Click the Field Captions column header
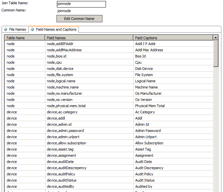 pyautogui.click(x=173, y=38)
